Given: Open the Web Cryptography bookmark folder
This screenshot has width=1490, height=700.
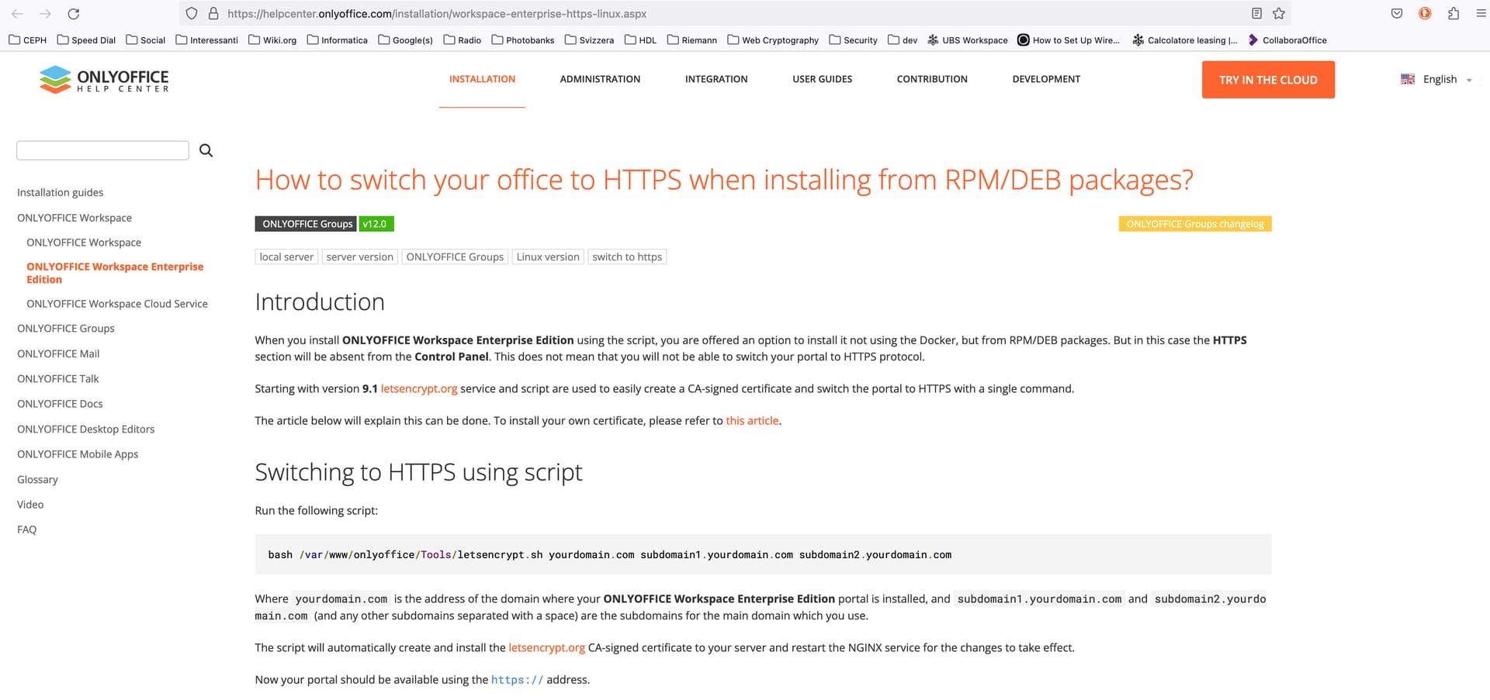Looking at the screenshot, I should pos(773,40).
